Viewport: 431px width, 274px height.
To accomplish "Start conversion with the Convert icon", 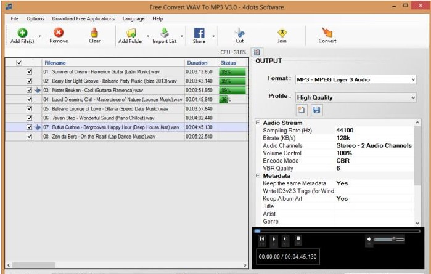I will 327,33.
